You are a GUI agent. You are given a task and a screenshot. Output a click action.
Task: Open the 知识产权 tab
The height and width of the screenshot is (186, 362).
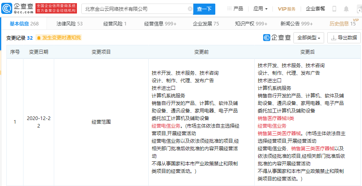pos(251,24)
